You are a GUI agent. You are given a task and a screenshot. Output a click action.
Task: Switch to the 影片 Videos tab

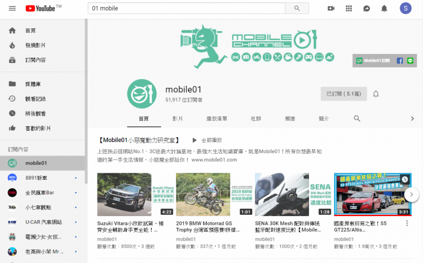pos(177,119)
